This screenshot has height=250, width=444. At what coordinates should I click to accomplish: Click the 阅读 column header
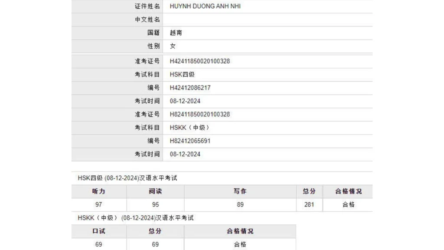[155, 191]
